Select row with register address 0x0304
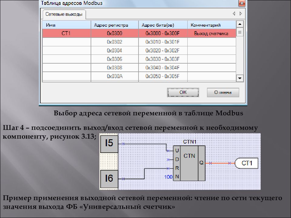The width and height of the screenshot is (291, 218). (114, 50)
